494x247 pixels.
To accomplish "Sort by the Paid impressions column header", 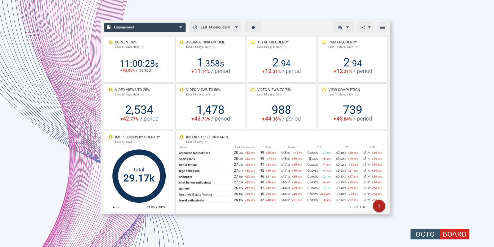I will pyautogui.click(x=244, y=147).
